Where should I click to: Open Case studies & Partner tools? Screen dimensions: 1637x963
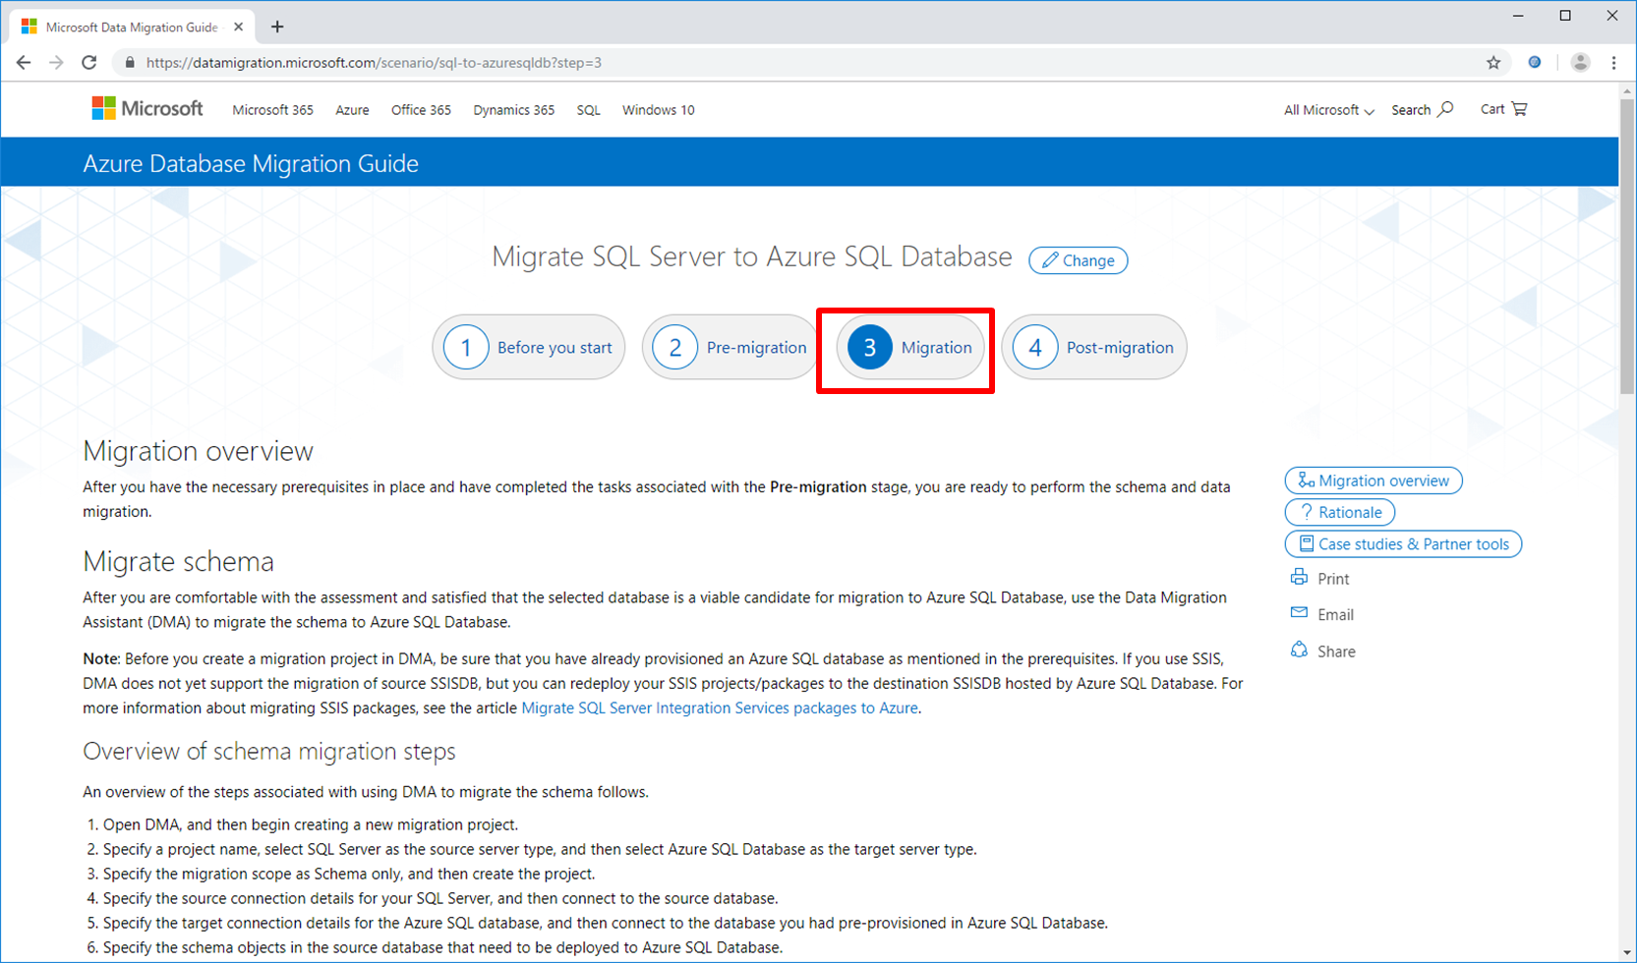(x=1403, y=544)
